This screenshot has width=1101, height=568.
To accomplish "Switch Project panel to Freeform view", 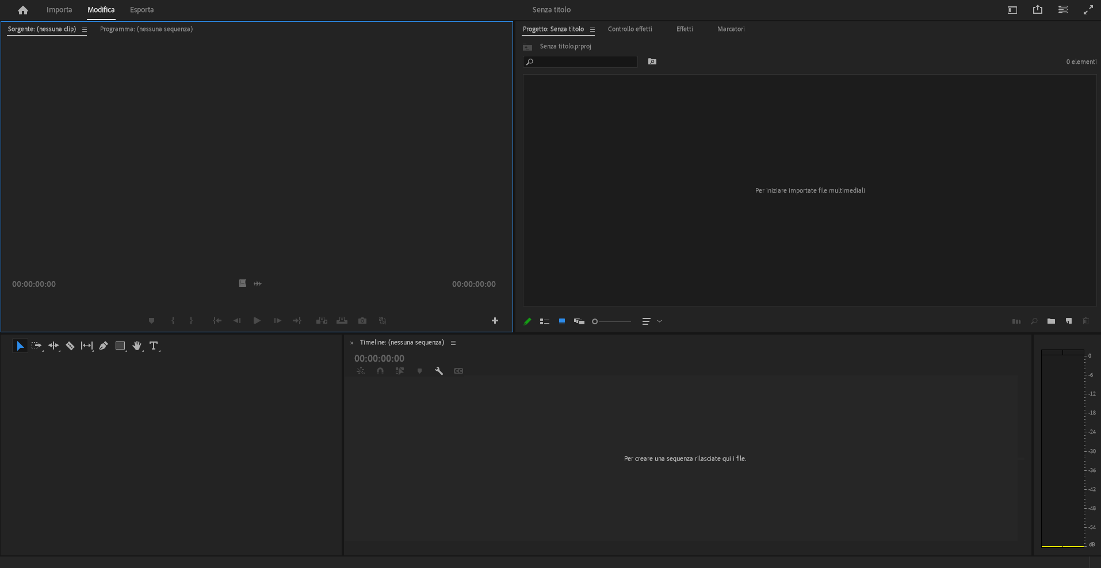I will click(x=579, y=322).
